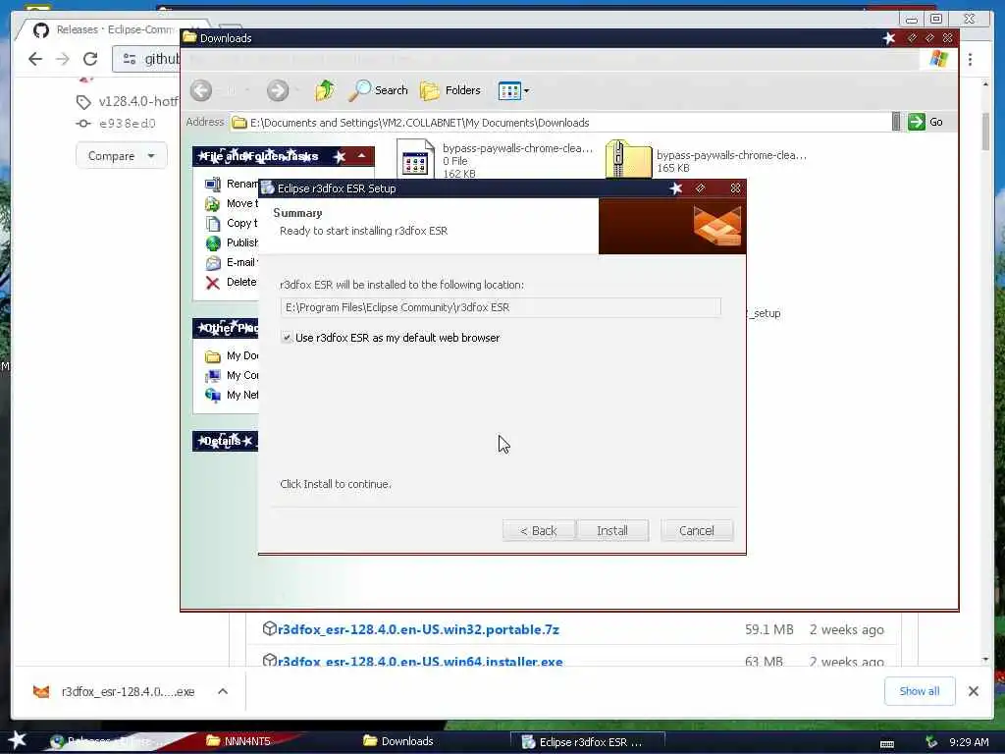Select the bypass-paywalls-chrome-clean zipped folder icon

click(x=628, y=159)
